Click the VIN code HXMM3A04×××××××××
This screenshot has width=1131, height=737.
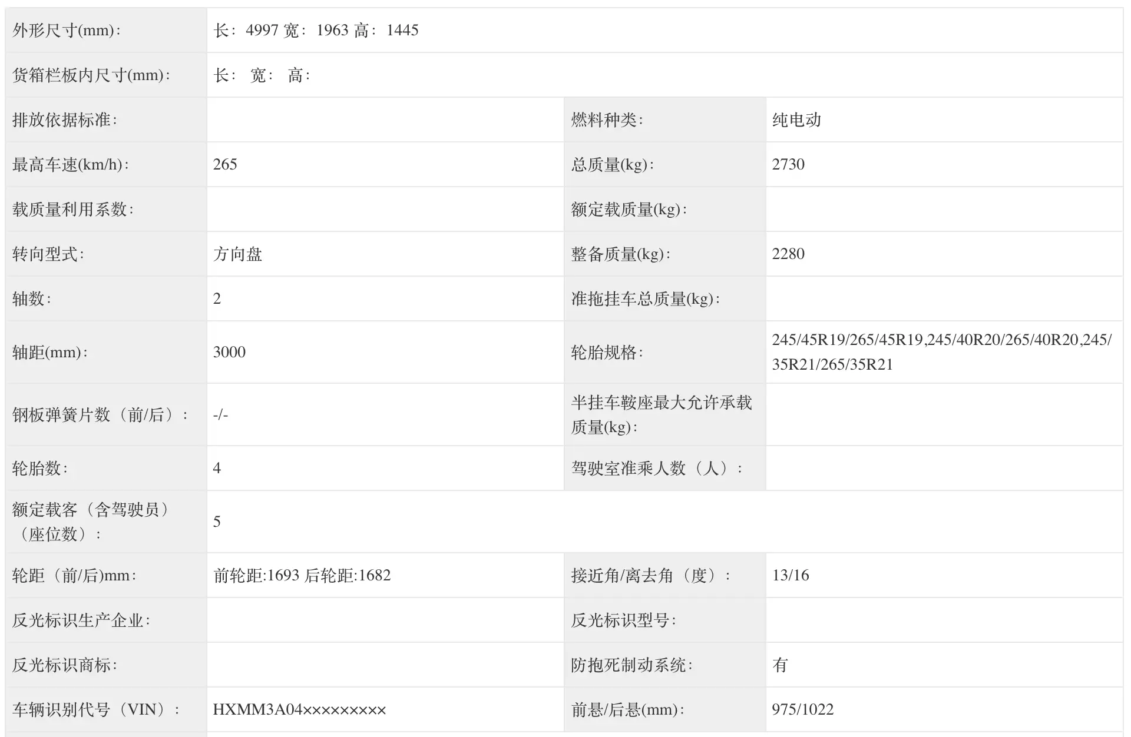click(x=299, y=710)
